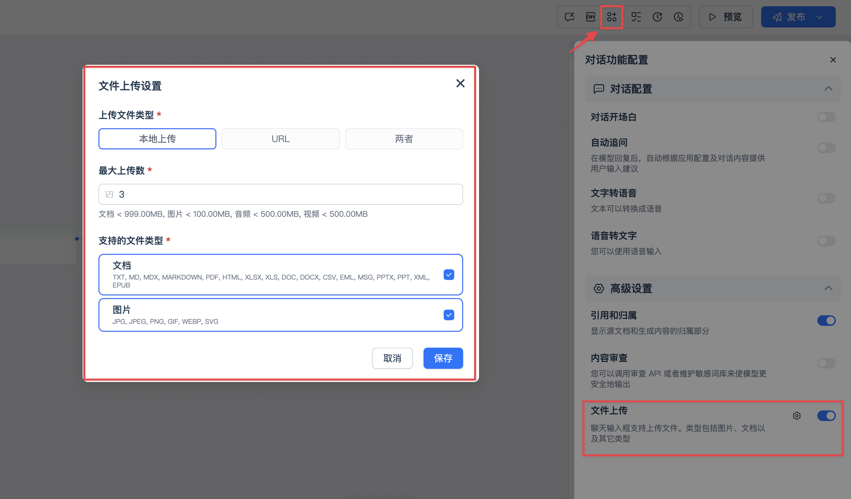Enable the 对话开场白 toggle
This screenshot has width=851, height=499.
coord(826,117)
